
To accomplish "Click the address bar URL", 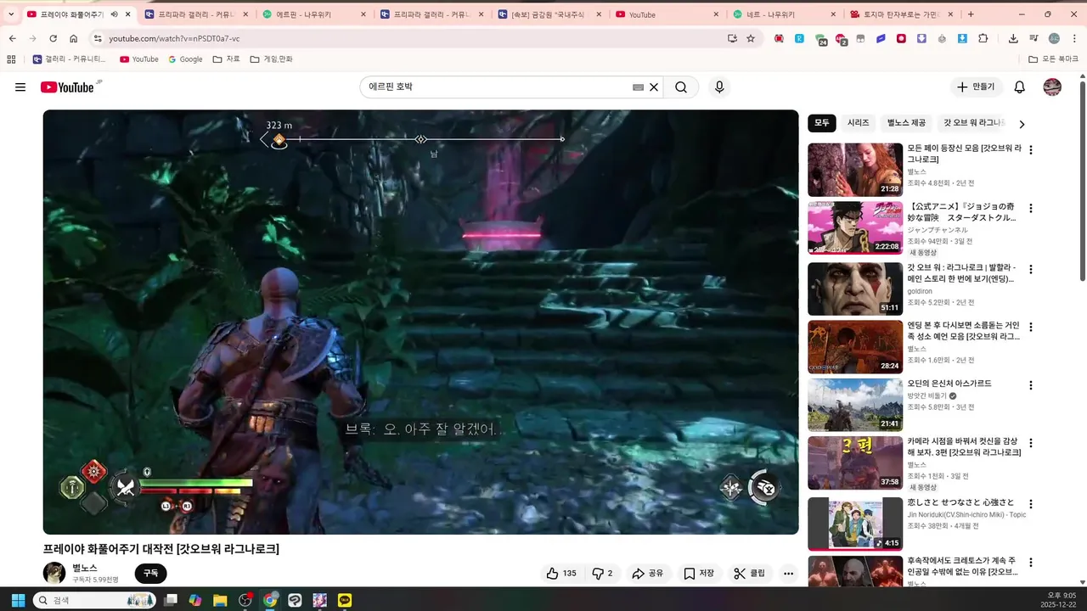I will coord(174,38).
